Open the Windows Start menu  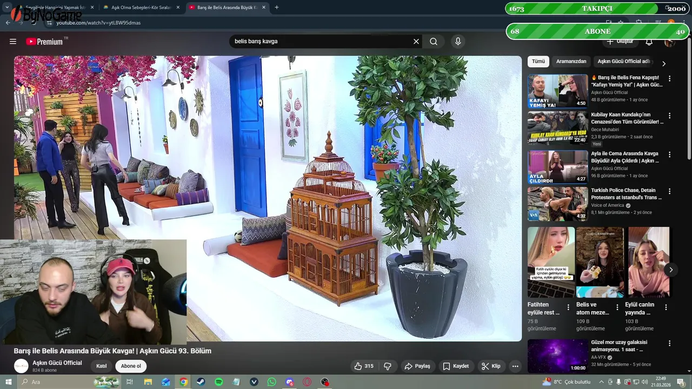[8, 382]
